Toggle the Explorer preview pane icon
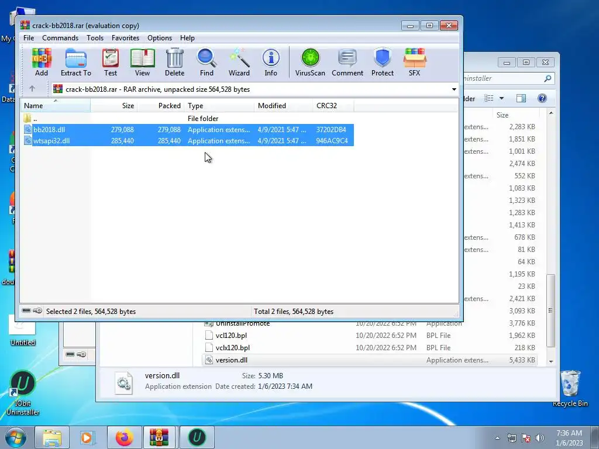The width and height of the screenshot is (599, 449). (521, 98)
